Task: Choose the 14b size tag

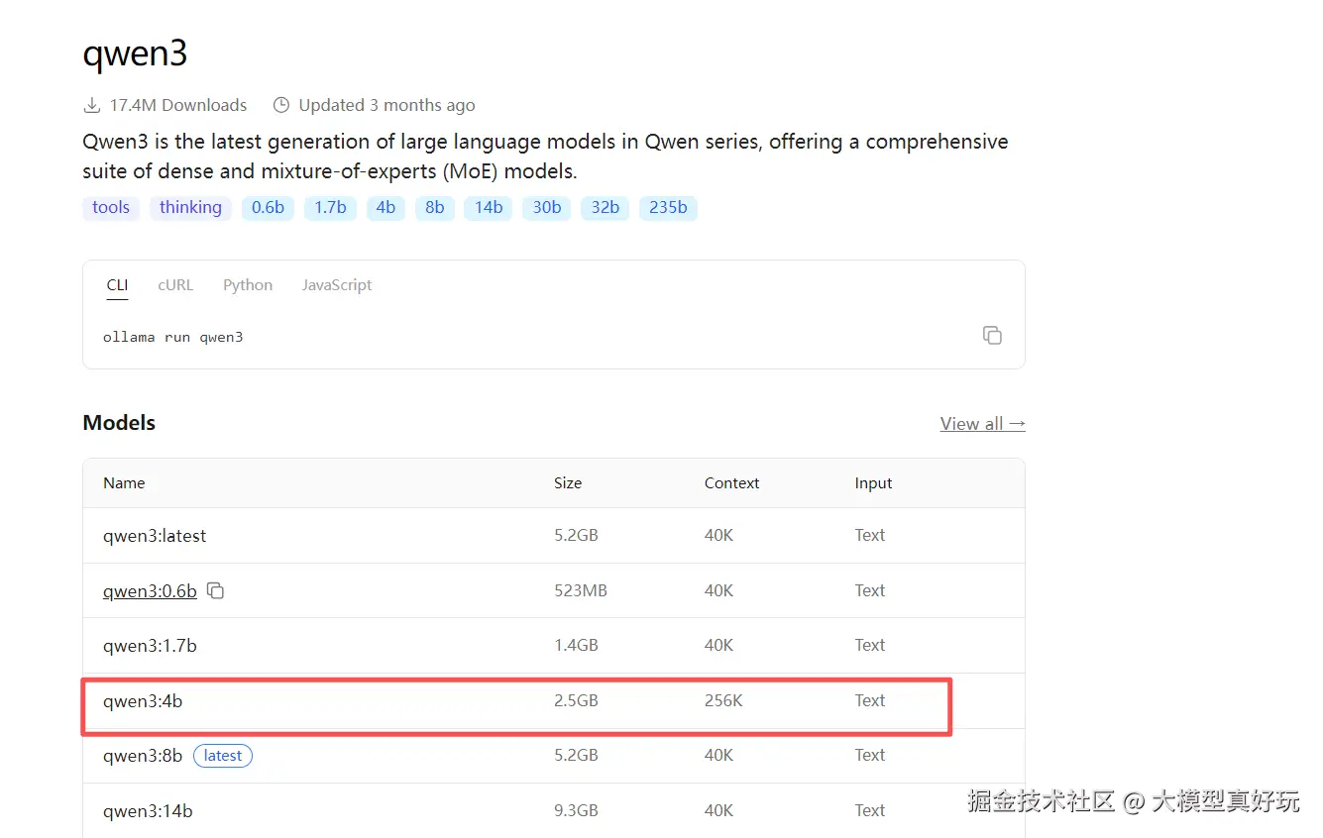Action: pos(489,207)
